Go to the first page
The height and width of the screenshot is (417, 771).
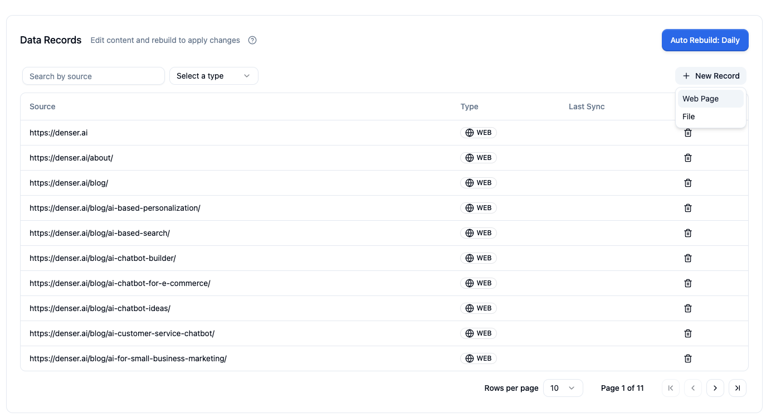pos(671,388)
